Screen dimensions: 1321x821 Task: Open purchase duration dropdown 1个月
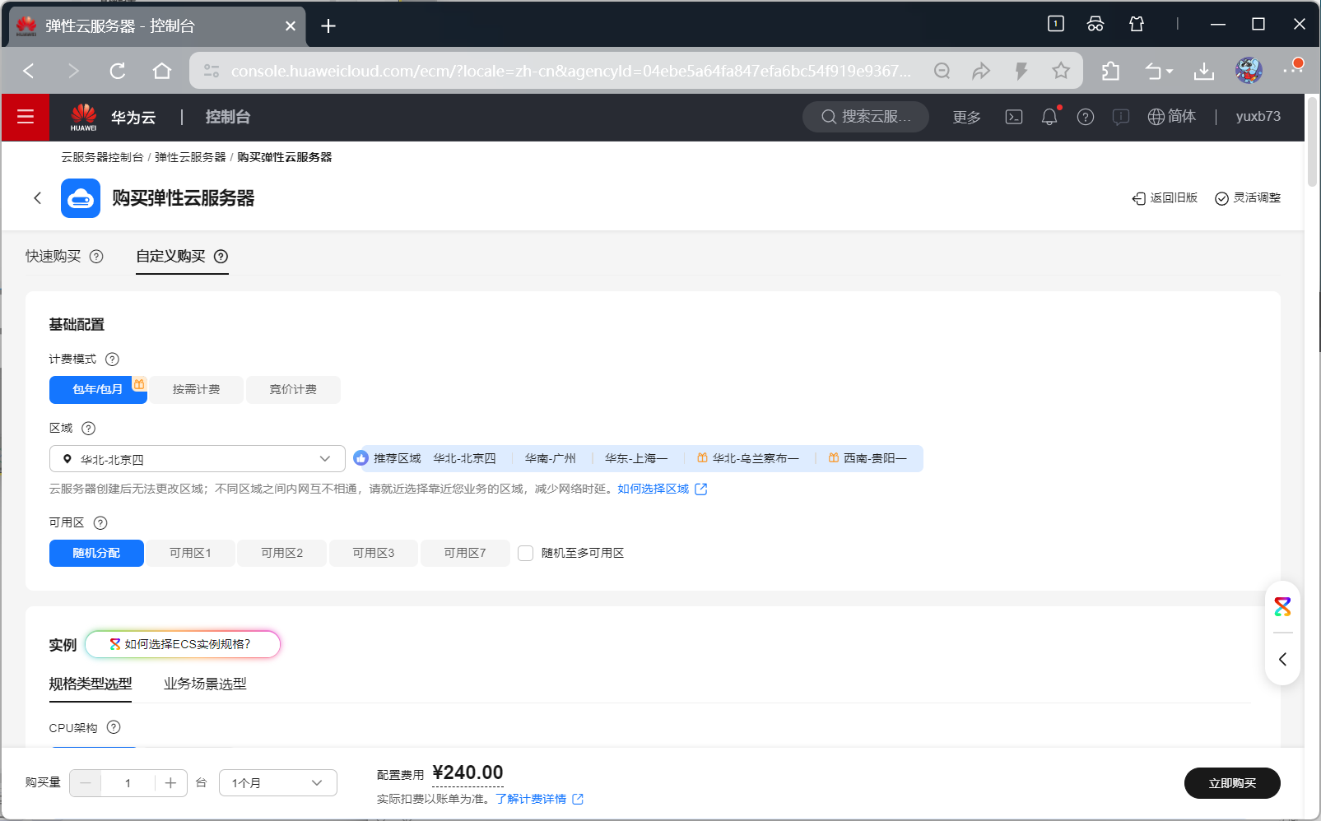click(x=278, y=783)
